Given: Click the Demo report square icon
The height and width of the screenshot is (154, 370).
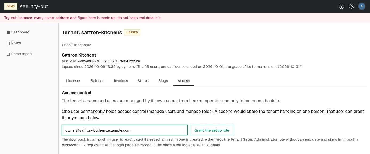Looking at the screenshot, I should (x=8, y=54).
